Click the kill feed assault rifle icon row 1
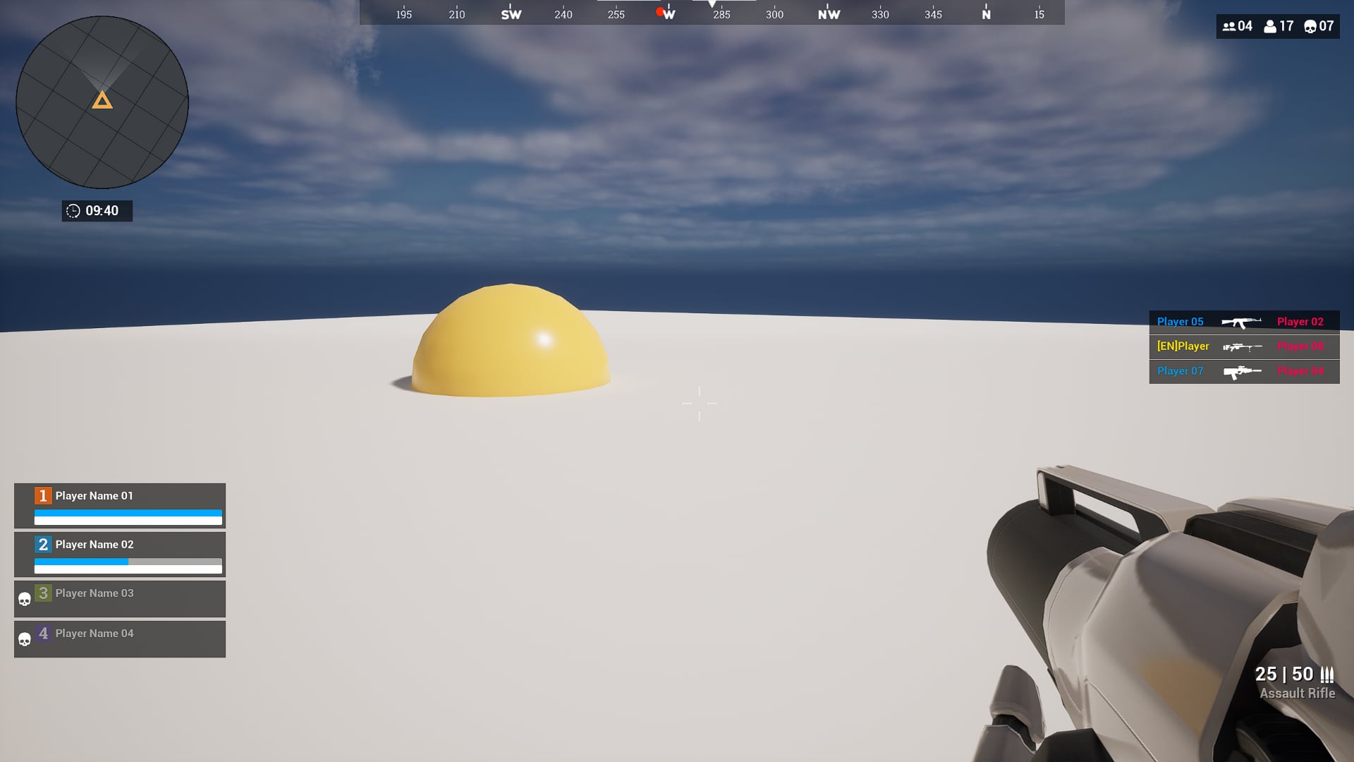Viewport: 1354px width, 762px height. click(x=1240, y=321)
